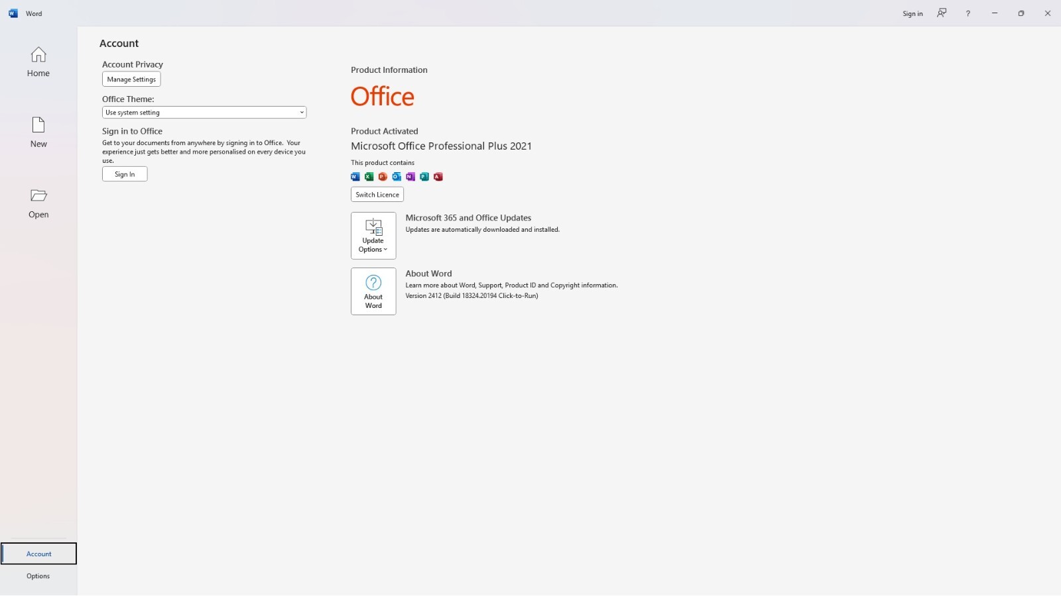Viewport: 1061px width, 596px height.
Task: Open the About Word button
Action: [373, 291]
